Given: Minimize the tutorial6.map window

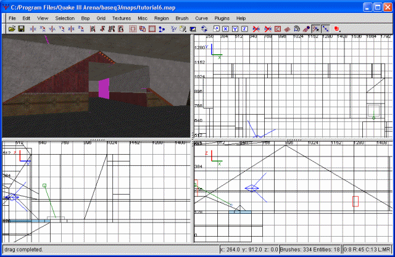Looking at the screenshot, I should (x=367, y=7).
